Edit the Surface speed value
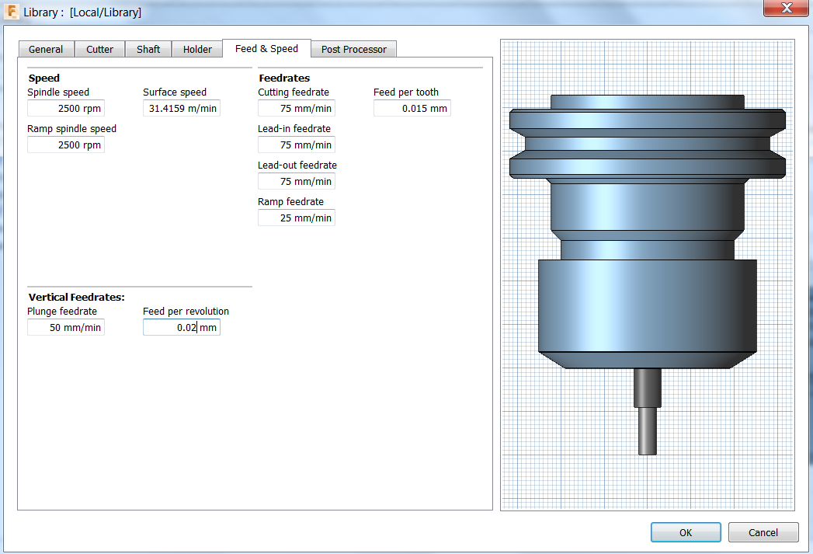The height and width of the screenshot is (554, 813). pyautogui.click(x=182, y=109)
